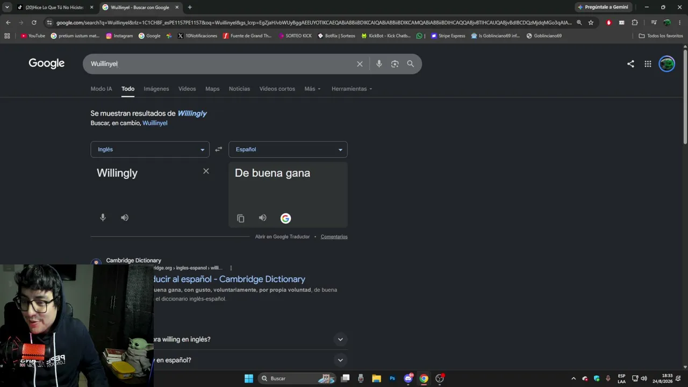Screen dimensions: 688x387
Task: Switch to the 'Hice Lo Que Tú No Hiciste' browser tab
Action: click(55, 8)
